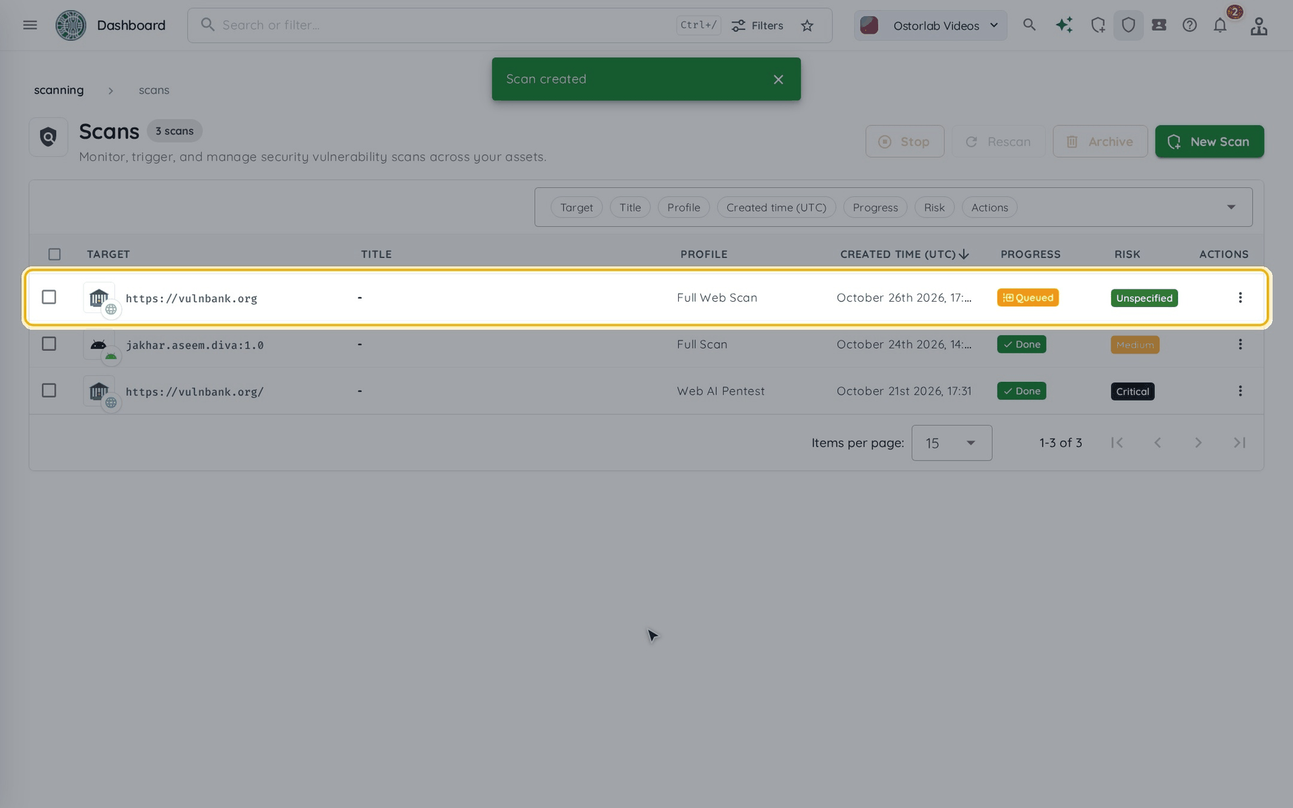Open actions menu for Web AI Pentest row
This screenshot has width=1293, height=808.
1240,391
